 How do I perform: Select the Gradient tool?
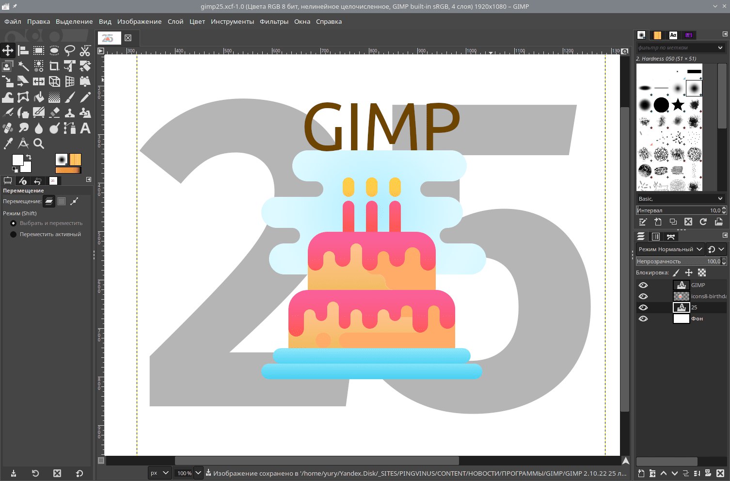(54, 97)
